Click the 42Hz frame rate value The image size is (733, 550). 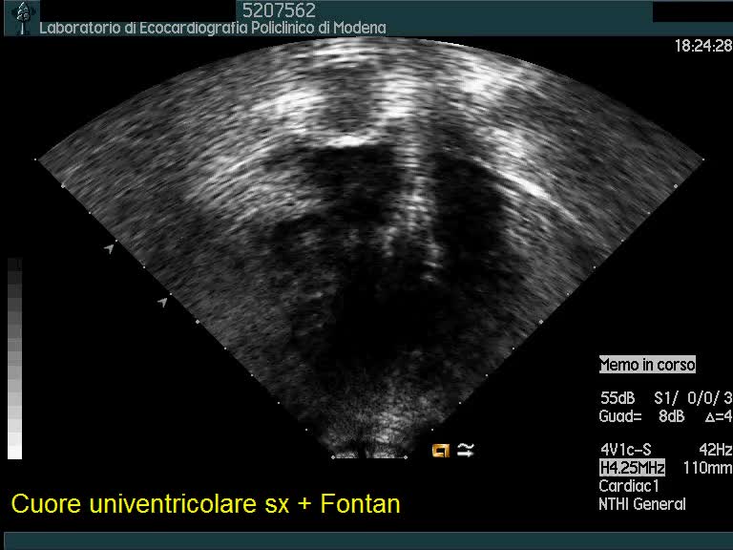tap(716, 450)
